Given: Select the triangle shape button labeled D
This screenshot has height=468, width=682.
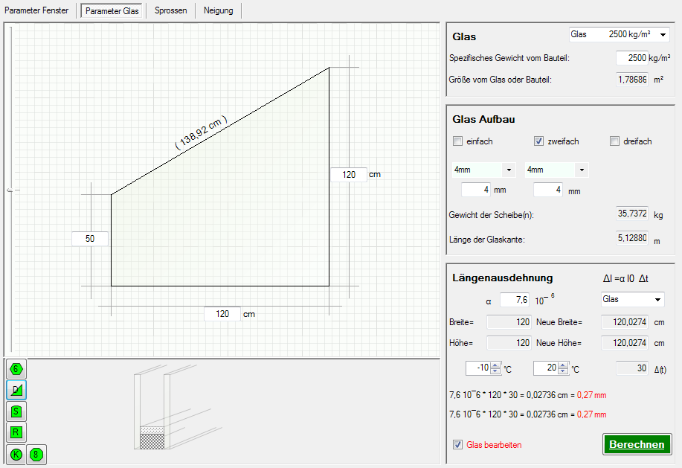Looking at the screenshot, I should pyautogui.click(x=16, y=390).
